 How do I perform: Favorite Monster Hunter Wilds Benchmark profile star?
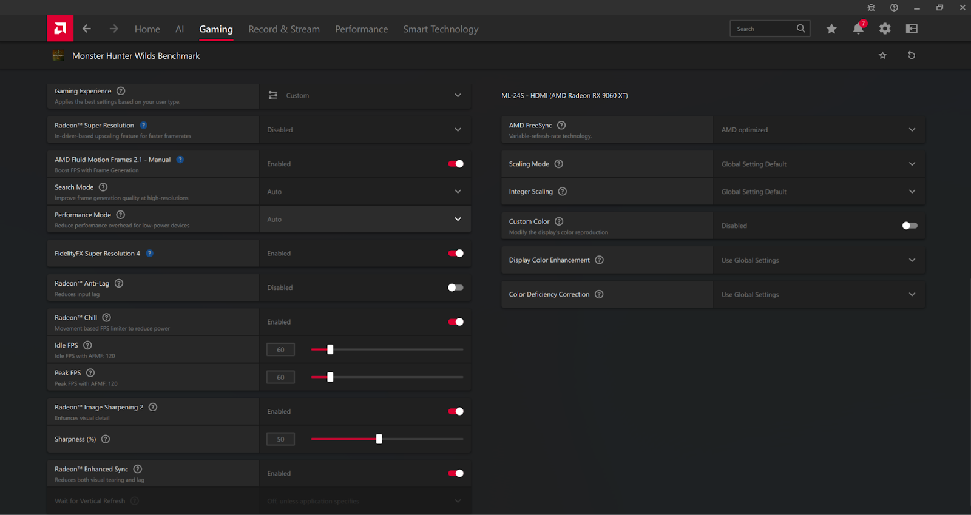click(882, 55)
